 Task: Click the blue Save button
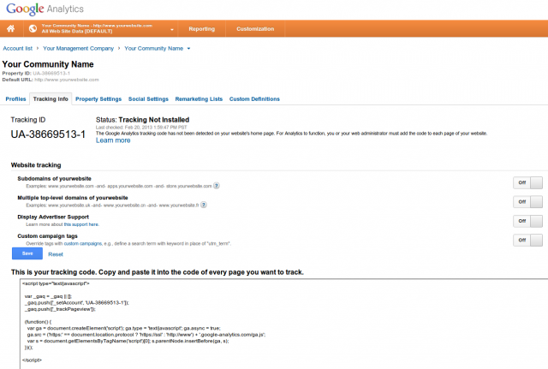27,253
